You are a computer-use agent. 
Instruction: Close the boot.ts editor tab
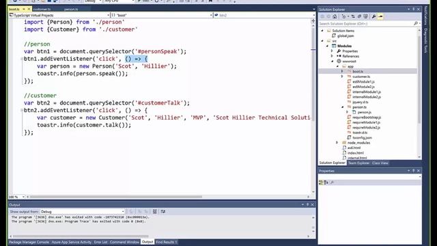click(x=29, y=9)
